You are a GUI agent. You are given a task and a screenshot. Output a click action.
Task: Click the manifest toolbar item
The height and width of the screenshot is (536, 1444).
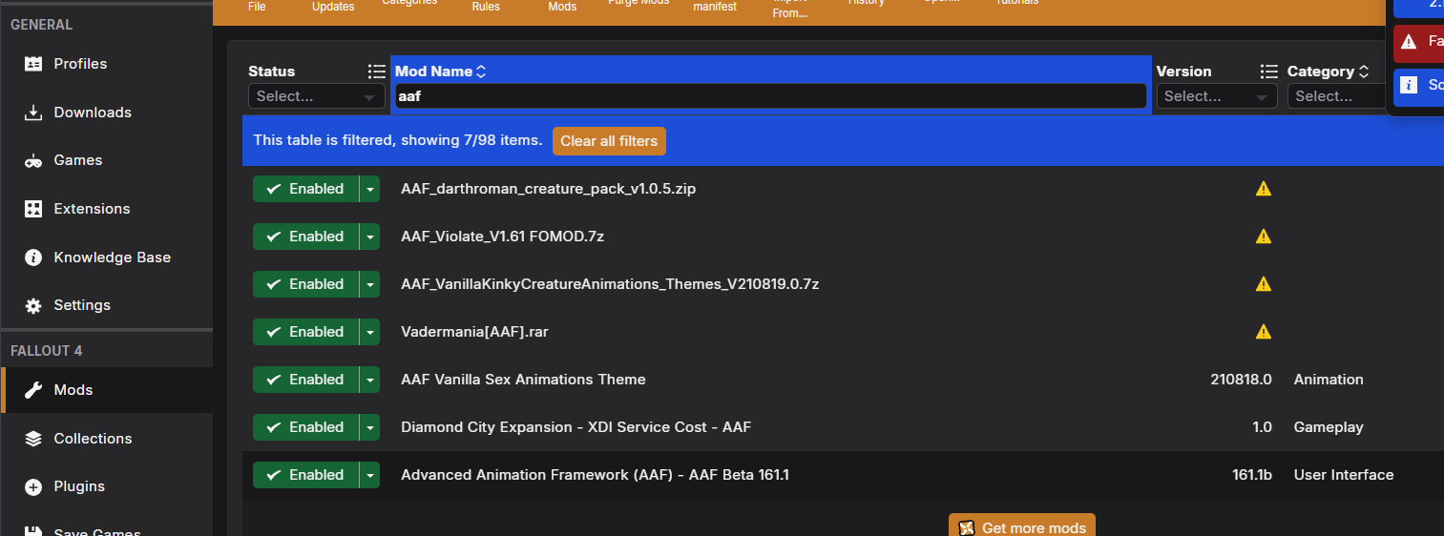tap(715, 7)
